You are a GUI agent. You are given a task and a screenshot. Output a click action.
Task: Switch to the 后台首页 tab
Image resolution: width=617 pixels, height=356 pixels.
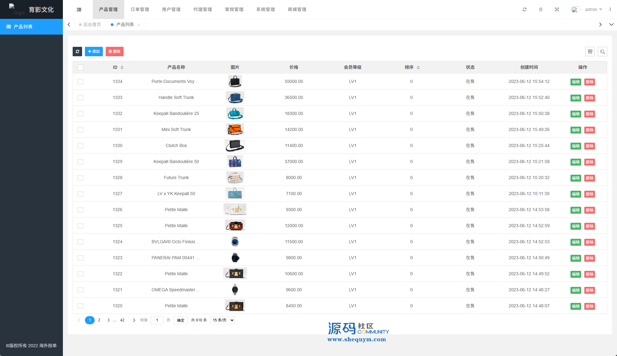pos(92,25)
